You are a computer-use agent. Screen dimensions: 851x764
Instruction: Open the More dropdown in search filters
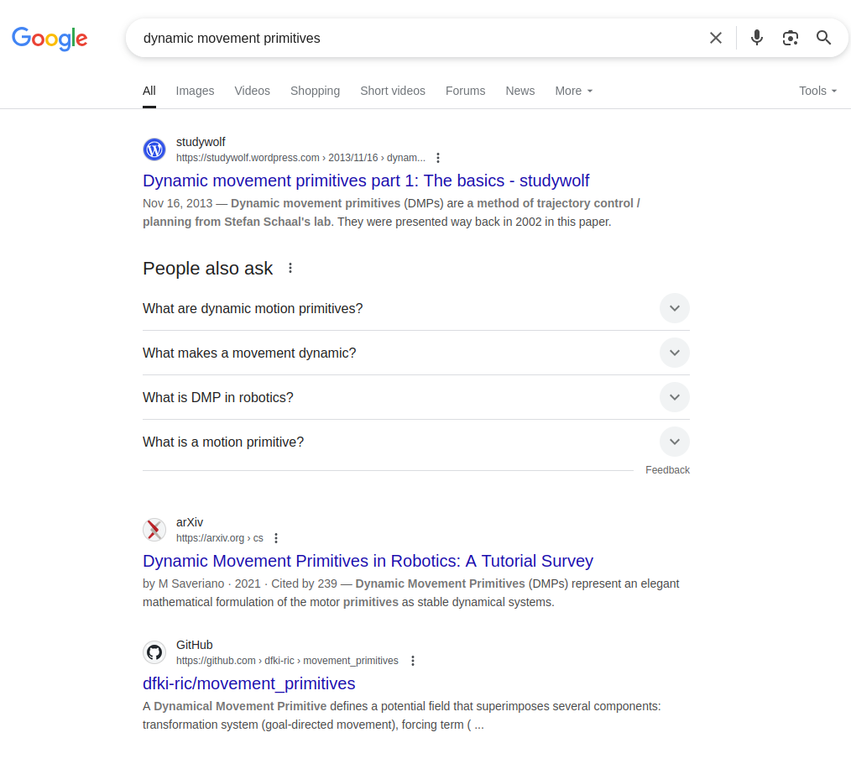(x=574, y=91)
